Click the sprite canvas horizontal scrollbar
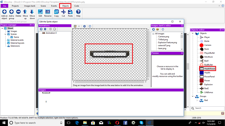The height and width of the screenshot is (126, 225). [x=110, y=82]
